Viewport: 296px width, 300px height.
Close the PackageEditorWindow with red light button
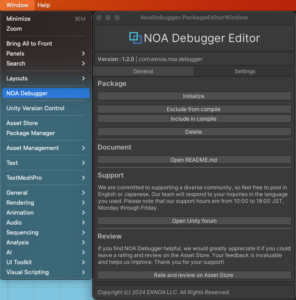pyautogui.click(x=99, y=18)
